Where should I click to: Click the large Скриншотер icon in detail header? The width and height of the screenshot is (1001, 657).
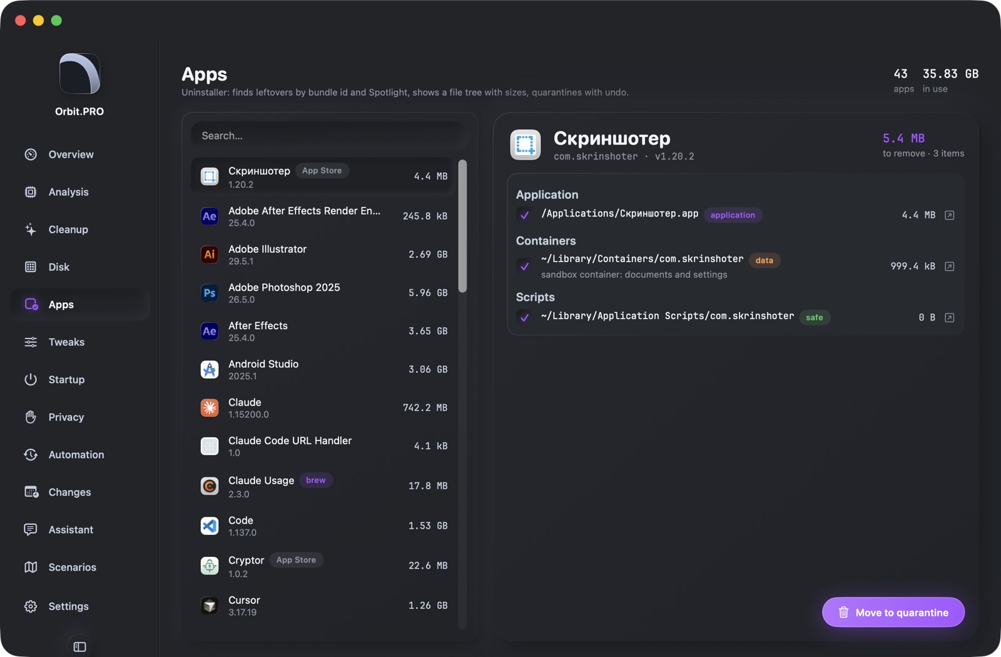point(526,145)
